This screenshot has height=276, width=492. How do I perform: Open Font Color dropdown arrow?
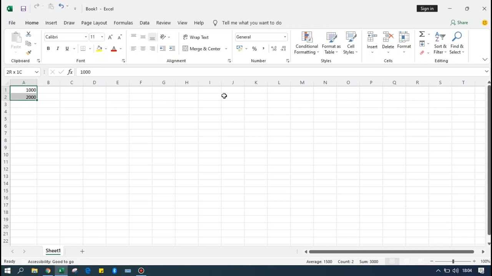[x=121, y=49]
